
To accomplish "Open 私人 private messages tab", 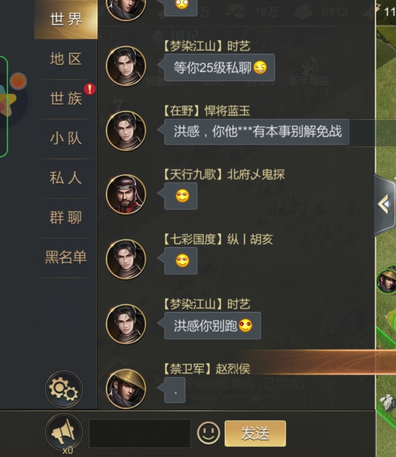I will 66,178.
